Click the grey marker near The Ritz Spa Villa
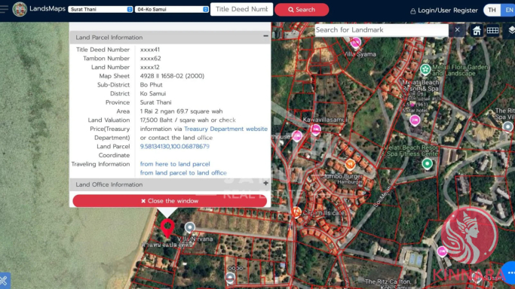 point(507,126)
